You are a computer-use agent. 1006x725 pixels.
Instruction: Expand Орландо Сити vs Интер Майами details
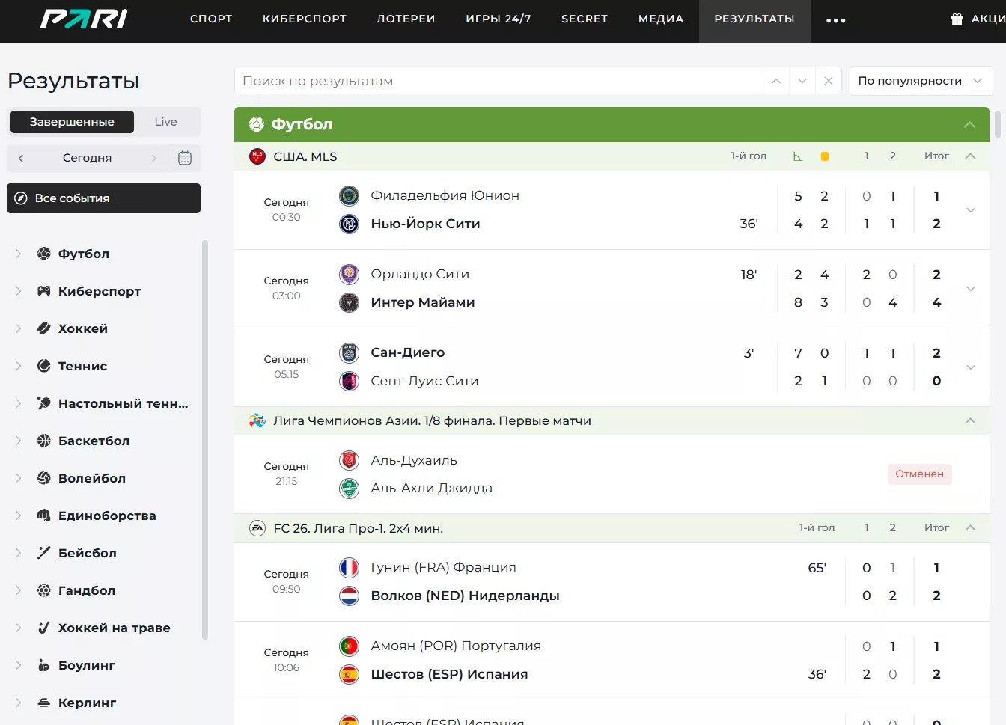pos(970,289)
